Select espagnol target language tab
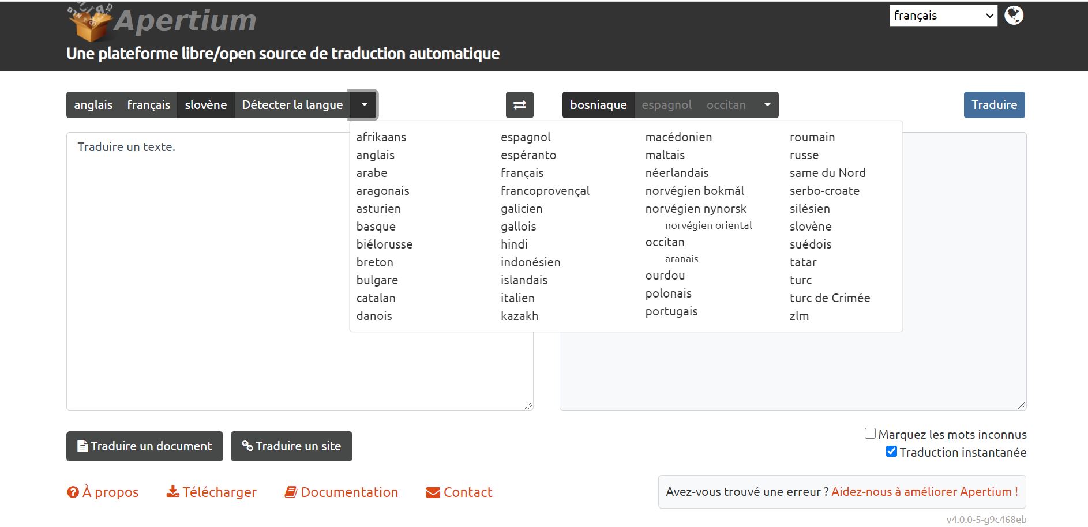Image resolution: width=1088 pixels, height=527 pixels. (666, 105)
